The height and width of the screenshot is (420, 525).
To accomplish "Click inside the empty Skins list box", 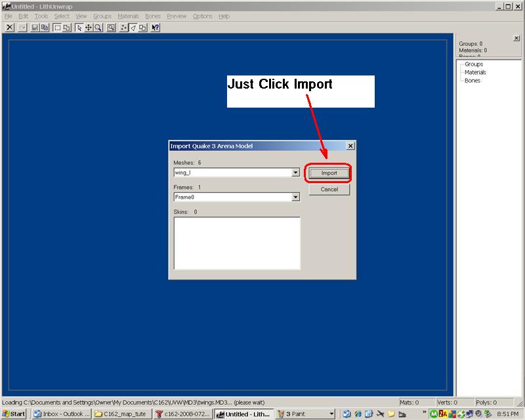I will click(237, 243).
